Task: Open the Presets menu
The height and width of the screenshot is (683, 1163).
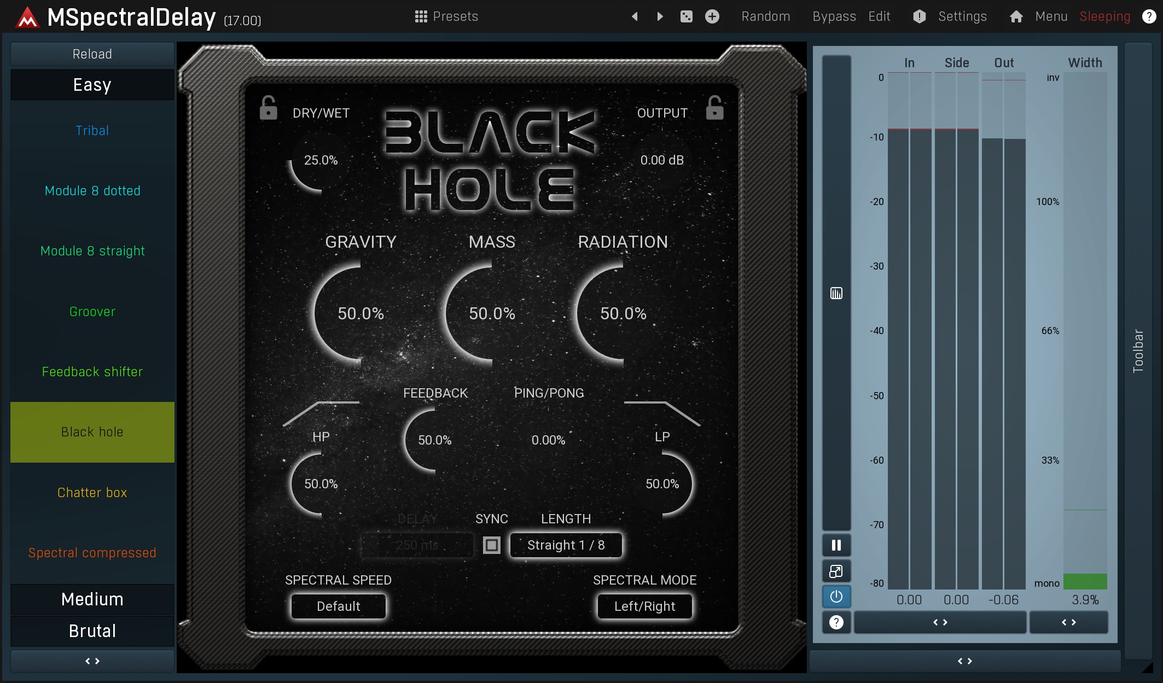Action: click(446, 16)
